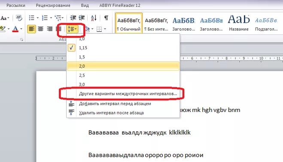
Task: Expand the bullets list dropdown arrow
Action: pos(37,18)
